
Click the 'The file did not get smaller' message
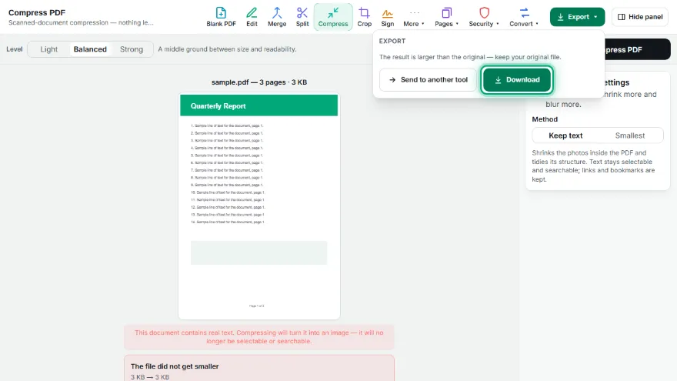click(175, 366)
